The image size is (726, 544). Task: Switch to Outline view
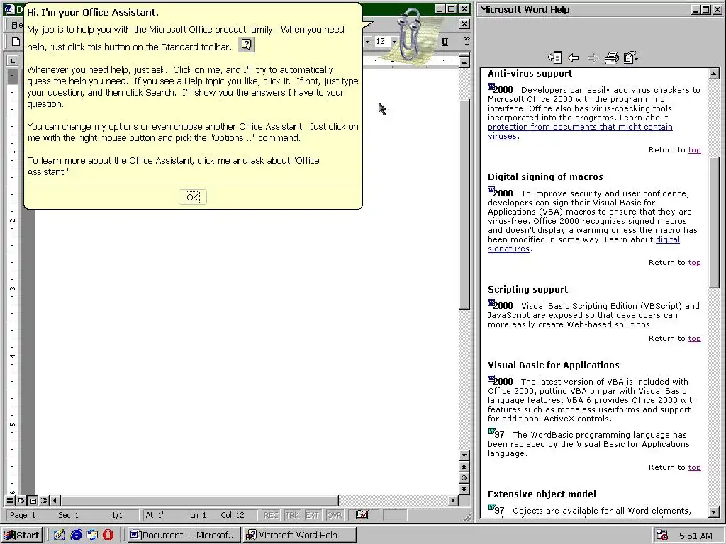point(44,500)
